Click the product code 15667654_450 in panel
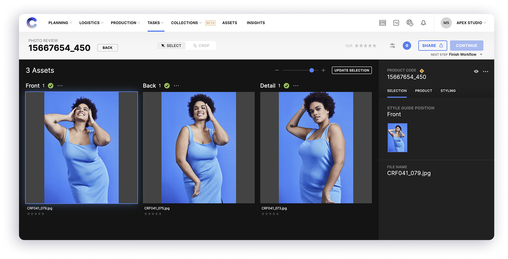 406,77
